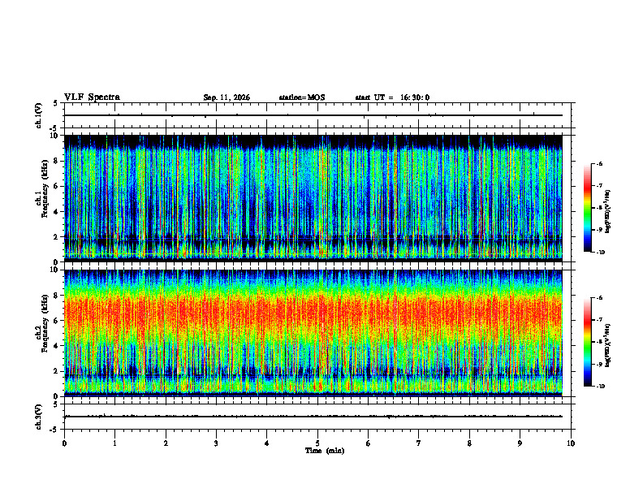The width and height of the screenshot is (643, 497).
Task: Click the 8 kHz tick on ch.1 axis
Action: pyautogui.click(x=59, y=161)
